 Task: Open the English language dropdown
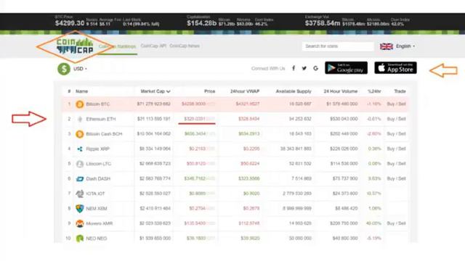point(405,46)
